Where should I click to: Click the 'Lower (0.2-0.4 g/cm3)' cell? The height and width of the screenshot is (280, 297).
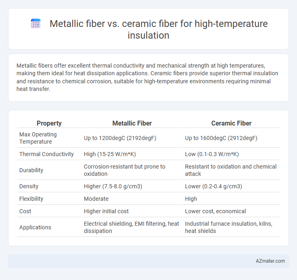coord(231,186)
